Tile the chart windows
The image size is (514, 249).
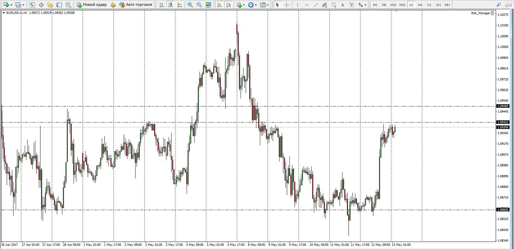point(208,5)
